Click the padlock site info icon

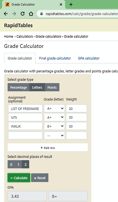click(x=41, y=14)
